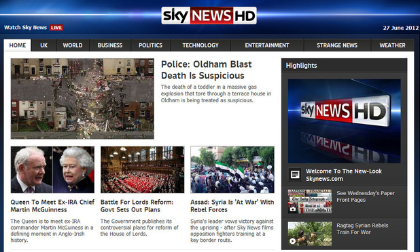Open Ragtag Syrian Rebels Train For War link
This screenshot has height=252, width=420.
362,229
